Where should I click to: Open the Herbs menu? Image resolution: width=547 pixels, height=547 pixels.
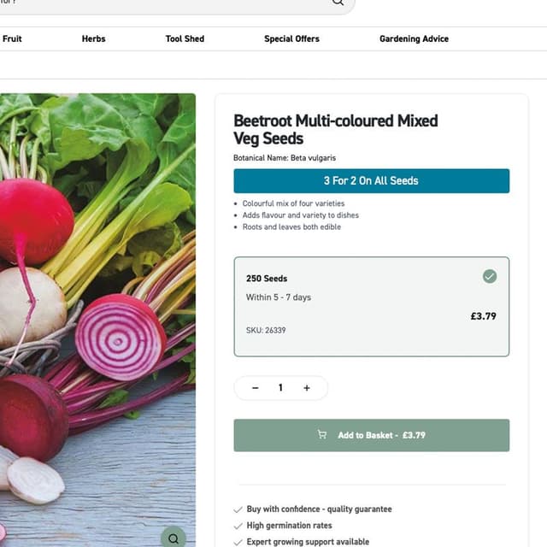click(x=94, y=38)
